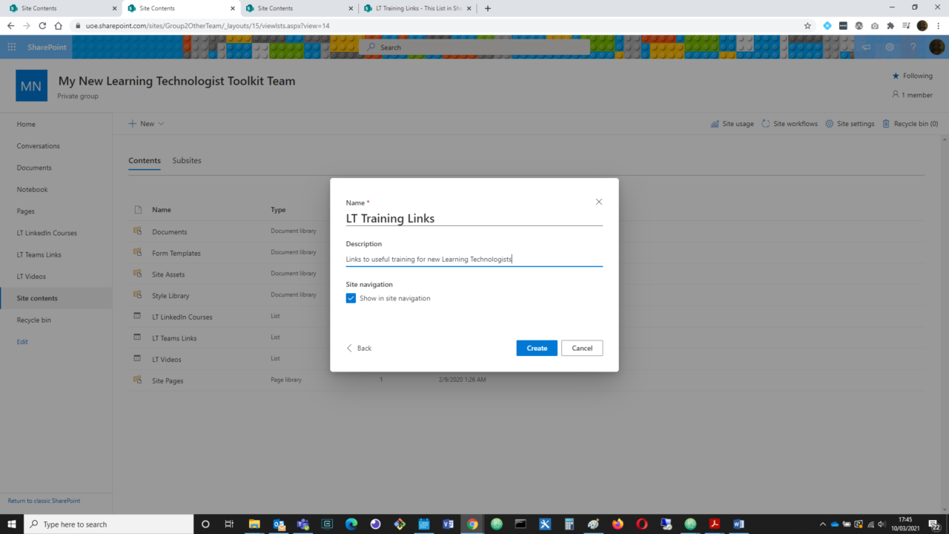This screenshot has height=534, width=949.
Task: Open Site workflows via its circular arrows icon
Action: [x=765, y=123]
